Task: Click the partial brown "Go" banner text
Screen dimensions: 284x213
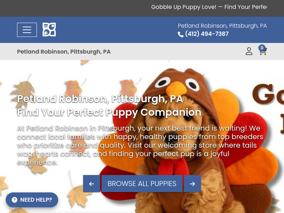Action: pyautogui.click(x=268, y=94)
